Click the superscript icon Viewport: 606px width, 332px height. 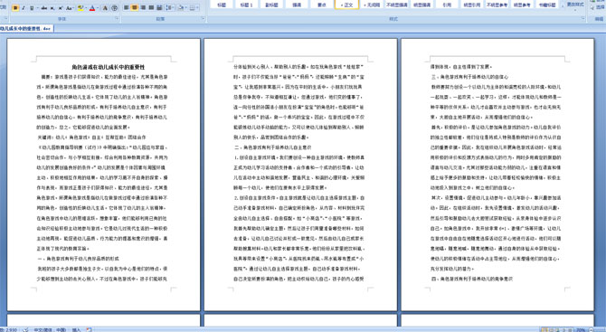[x=61, y=8]
